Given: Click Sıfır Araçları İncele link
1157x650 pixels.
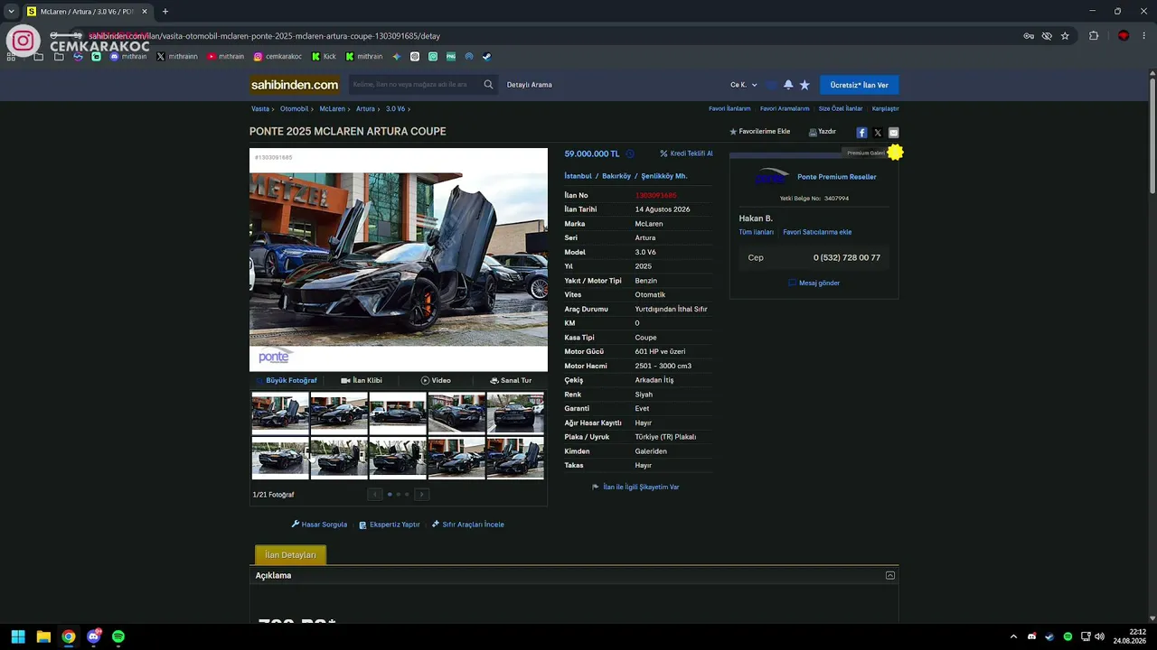Looking at the screenshot, I should point(468,525).
